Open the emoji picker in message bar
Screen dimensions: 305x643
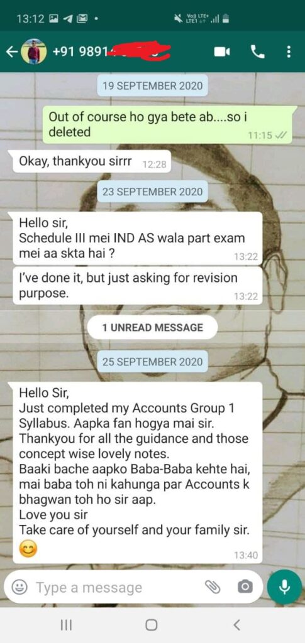tap(18, 588)
